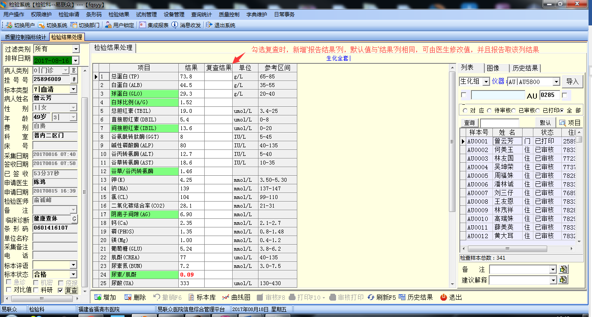Image resolution: width=592 pixels, height=317 pixels.
Task: Select the 对应 radio button
Action: (x=465, y=111)
